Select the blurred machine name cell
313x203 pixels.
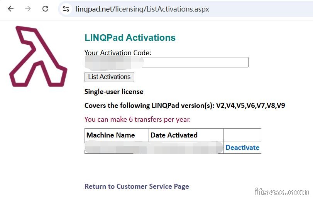tap(117, 148)
